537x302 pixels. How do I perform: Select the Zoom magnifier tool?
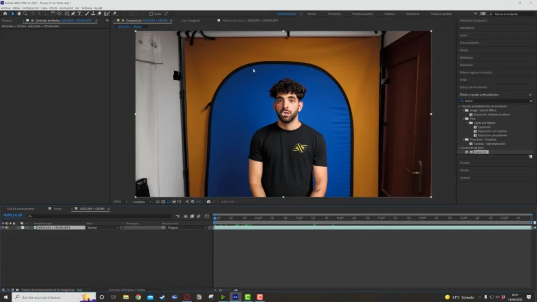click(25, 14)
